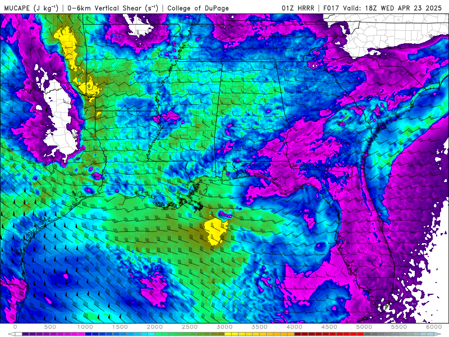449x337 pixels.
Task: Click the 1000 label on the color scale
Action: click(x=85, y=327)
